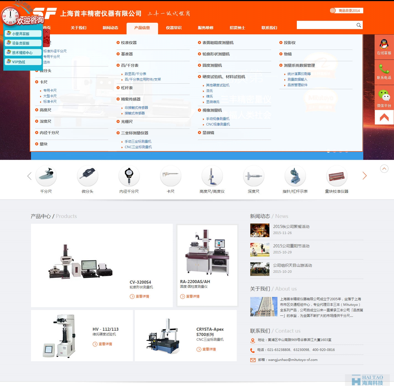Contact 技术维修中心
The height and width of the screenshot is (390, 394).
[23, 52]
